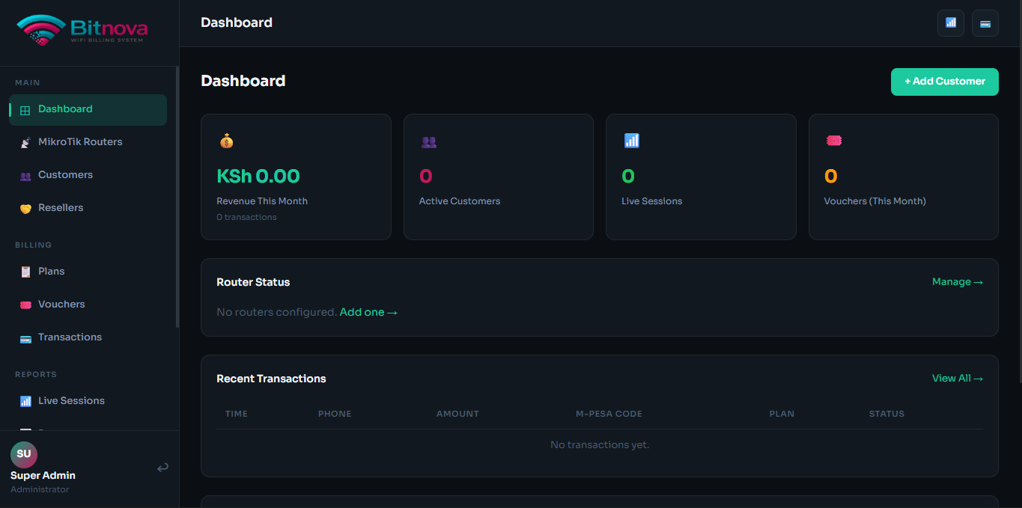This screenshot has width=1022, height=508.
Task: Select Plans under Billing
Action: 52,272
